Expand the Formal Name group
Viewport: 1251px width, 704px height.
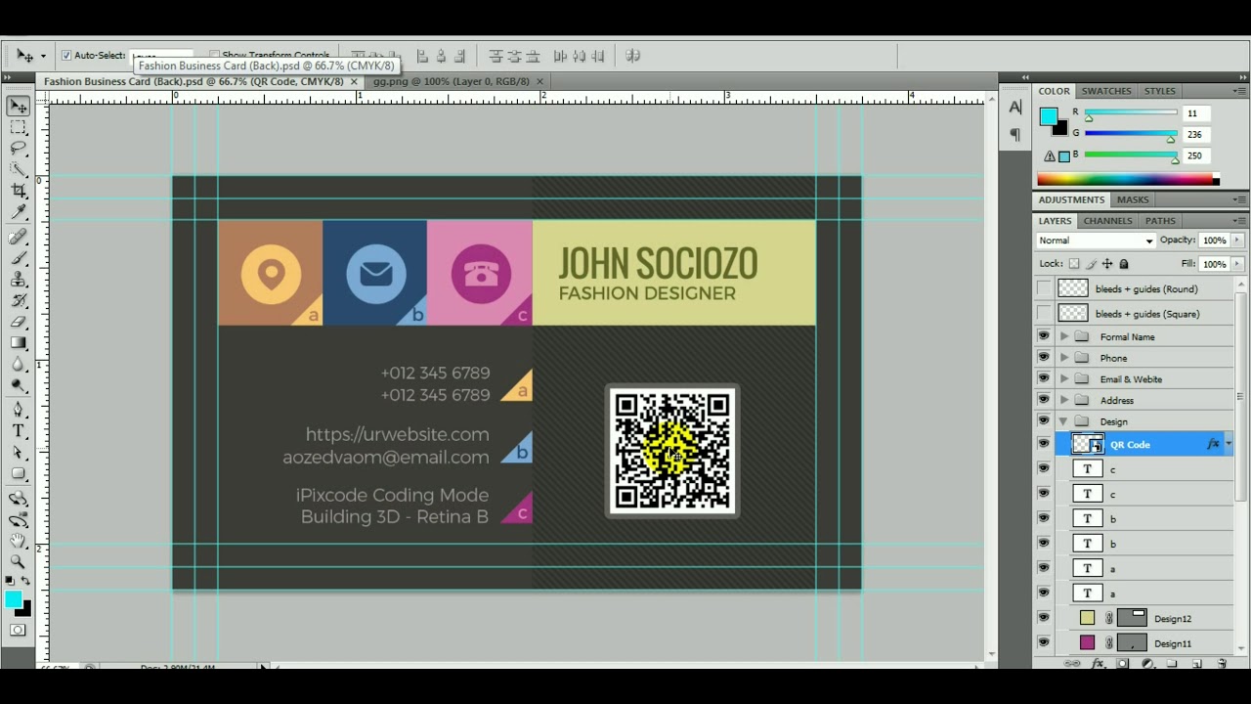tap(1064, 336)
